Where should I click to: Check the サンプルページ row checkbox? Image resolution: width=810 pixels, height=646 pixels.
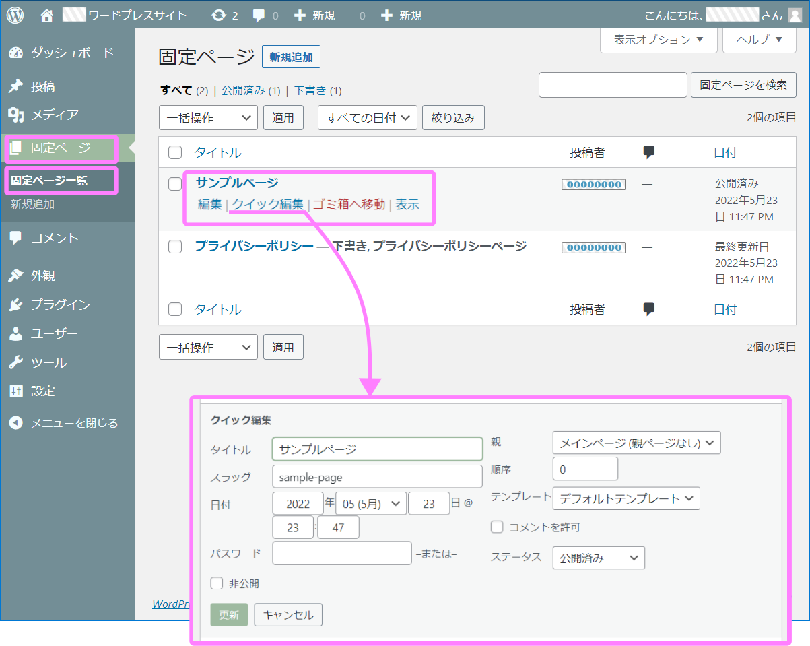[174, 183]
